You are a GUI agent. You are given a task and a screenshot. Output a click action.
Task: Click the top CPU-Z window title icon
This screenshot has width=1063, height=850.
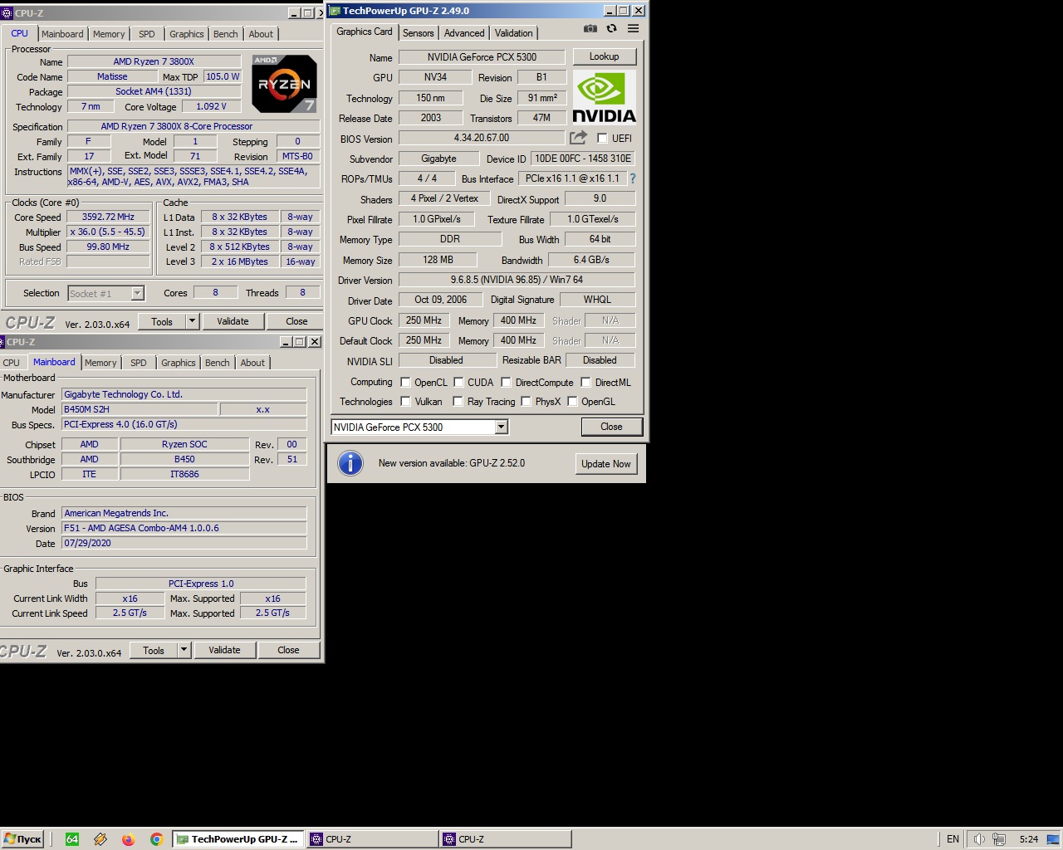click(7, 13)
